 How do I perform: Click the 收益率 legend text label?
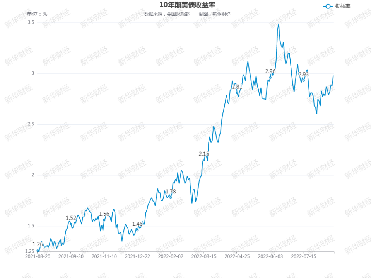(x=342, y=6)
